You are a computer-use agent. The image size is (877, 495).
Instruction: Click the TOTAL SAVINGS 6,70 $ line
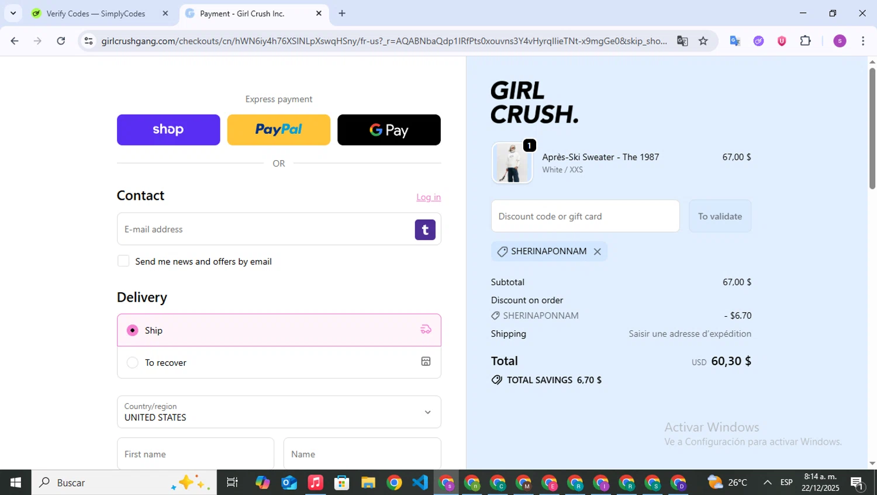[x=546, y=380]
